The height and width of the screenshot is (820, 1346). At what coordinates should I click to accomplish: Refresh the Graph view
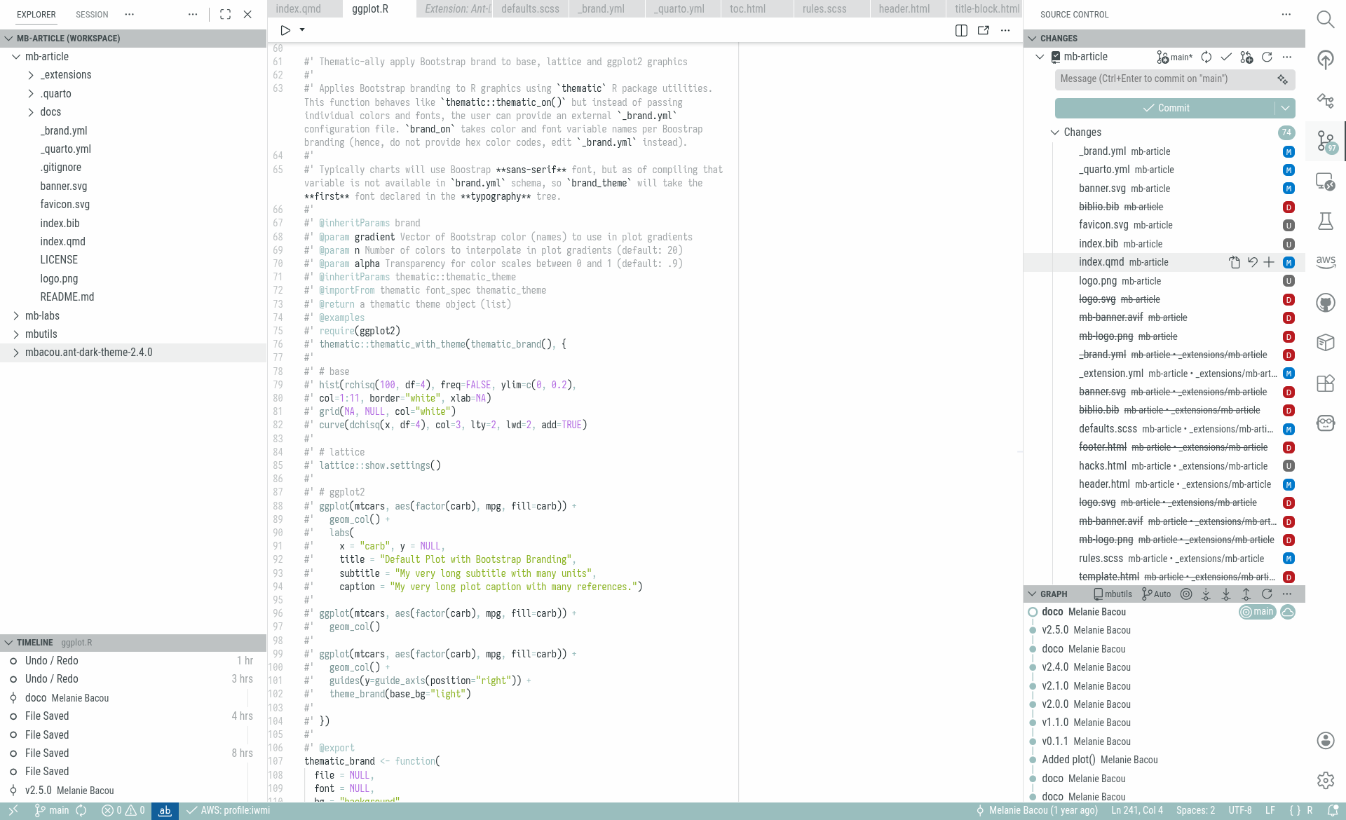(x=1267, y=594)
